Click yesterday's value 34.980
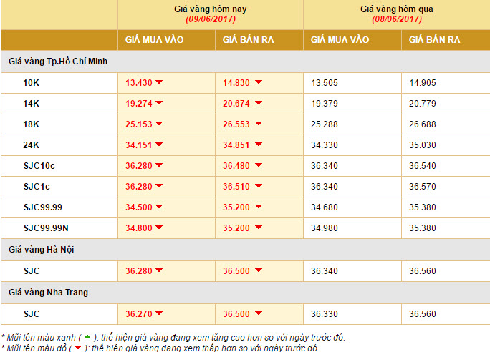490x352 pixels. pos(325,228)
